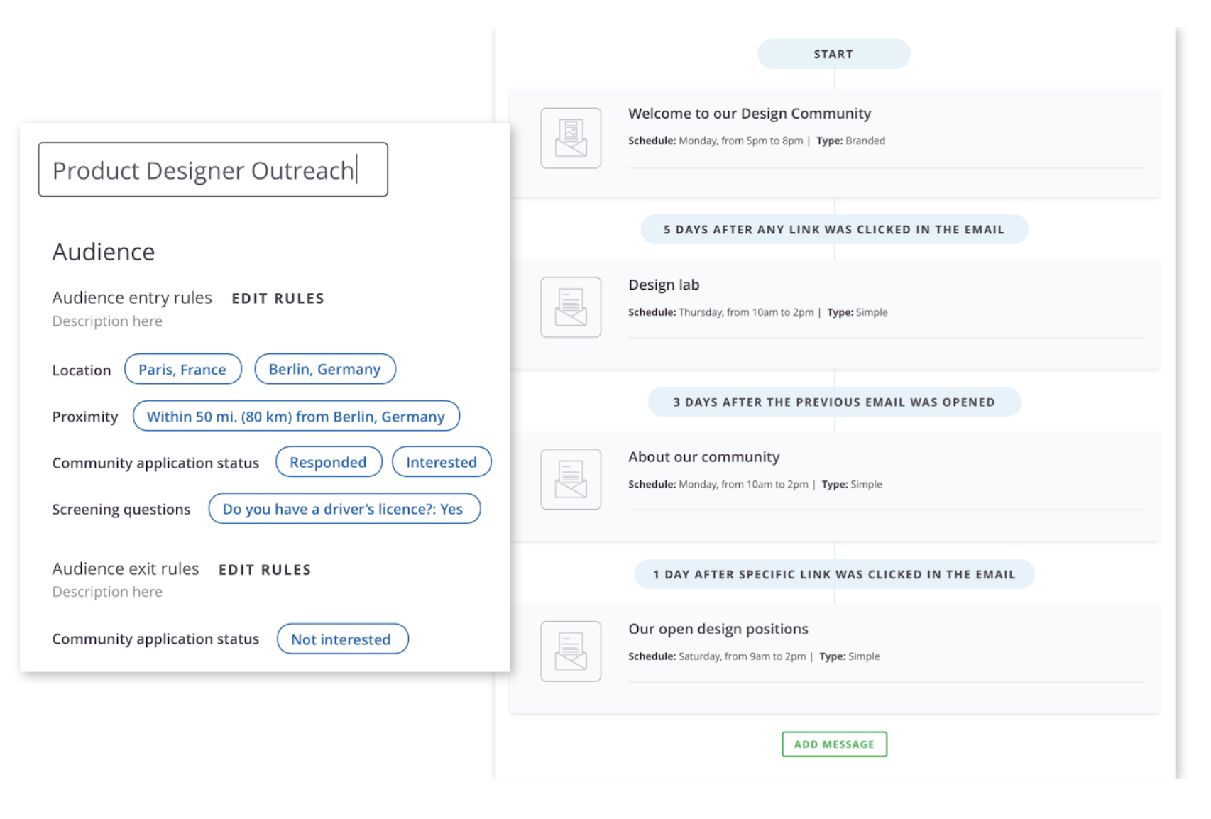Click the Welcome message branded email icon

tap(571, 138)
